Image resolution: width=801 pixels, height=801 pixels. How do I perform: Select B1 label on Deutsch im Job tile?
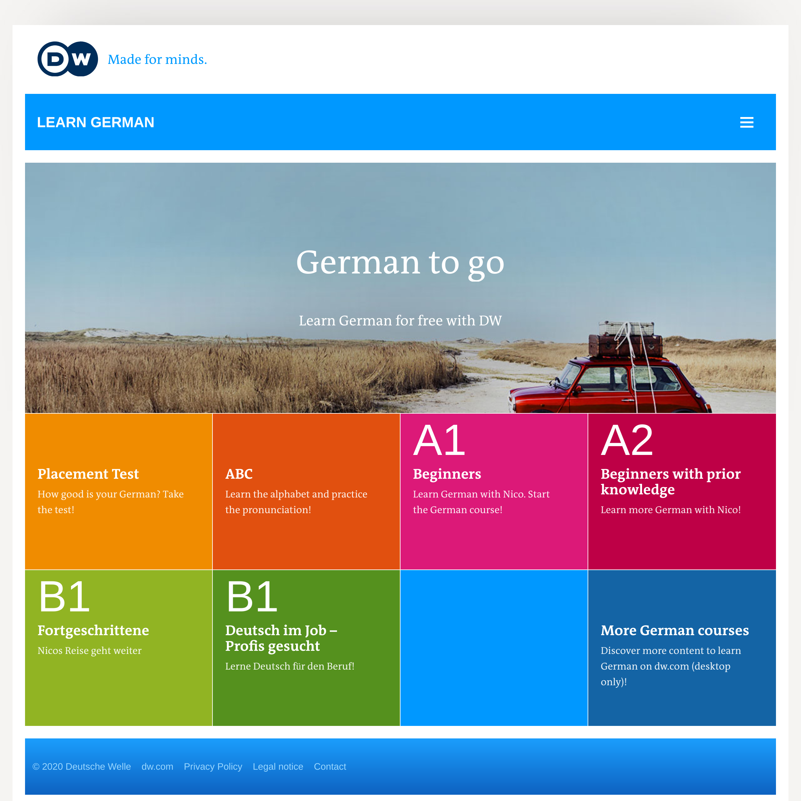click(252, 597)
